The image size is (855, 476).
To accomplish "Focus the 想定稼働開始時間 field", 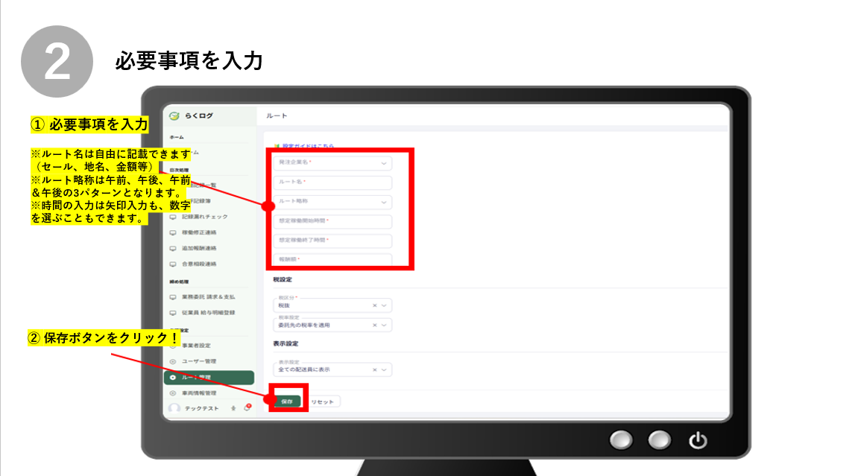I will tap(332, 221).
